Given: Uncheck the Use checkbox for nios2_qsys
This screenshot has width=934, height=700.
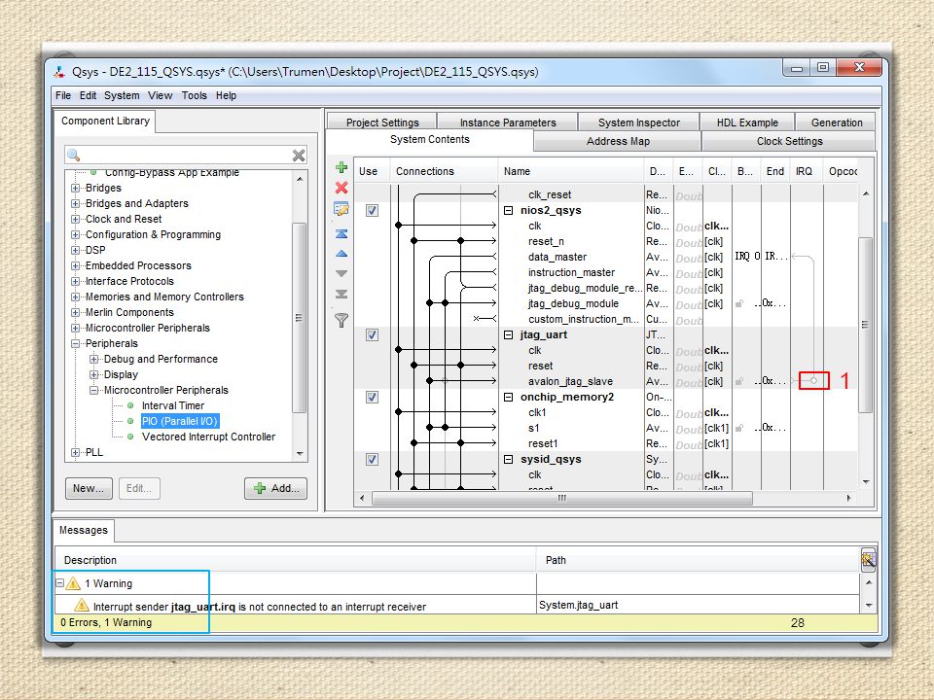Looking at the screenshot, I should [x=372, y=210].
